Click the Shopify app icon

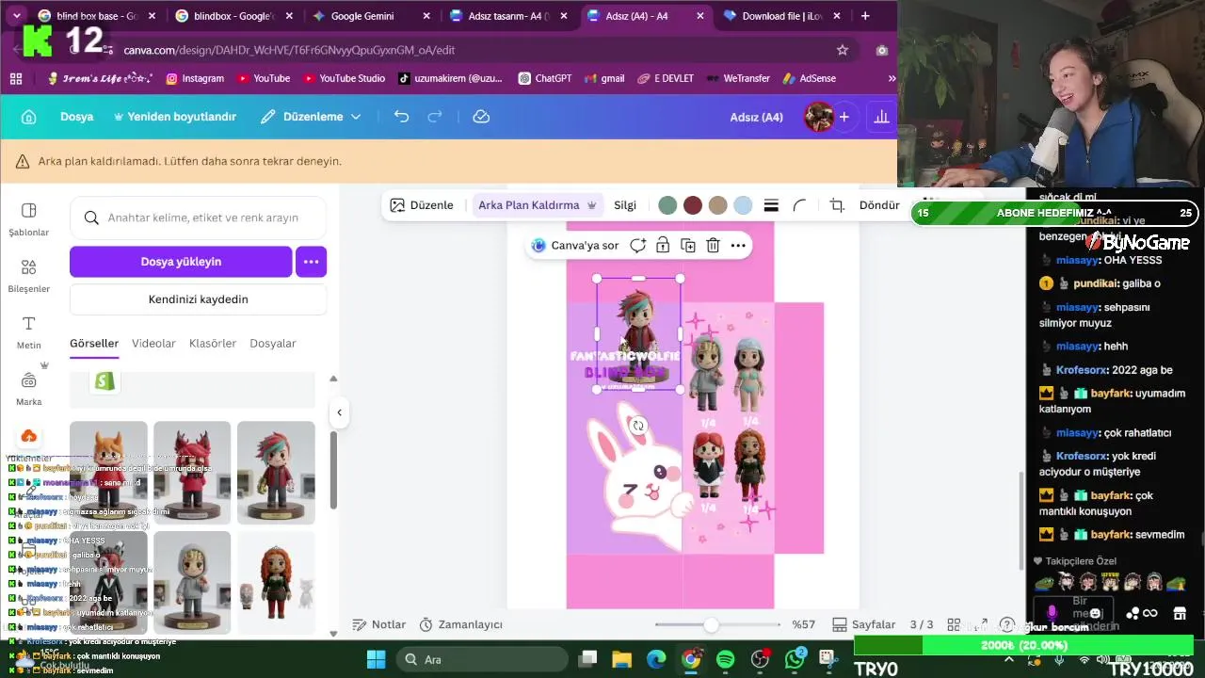click(x=104, y=381)
